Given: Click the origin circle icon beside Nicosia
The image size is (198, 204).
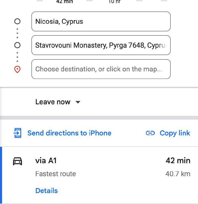Looking at the screenshot, I should click(17, 21).
